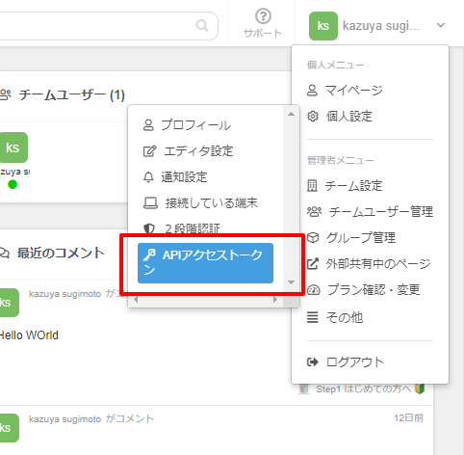Click kazuya sugimoto name on 12日前 comment

[x=64, y=419]
